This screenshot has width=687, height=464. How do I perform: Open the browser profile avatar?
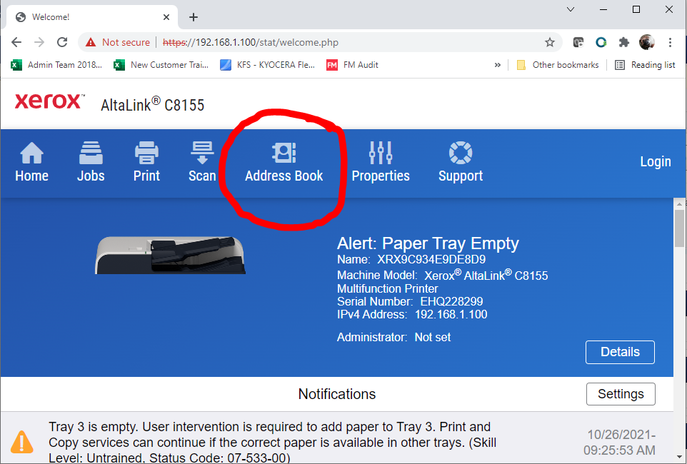pos(647,42)
